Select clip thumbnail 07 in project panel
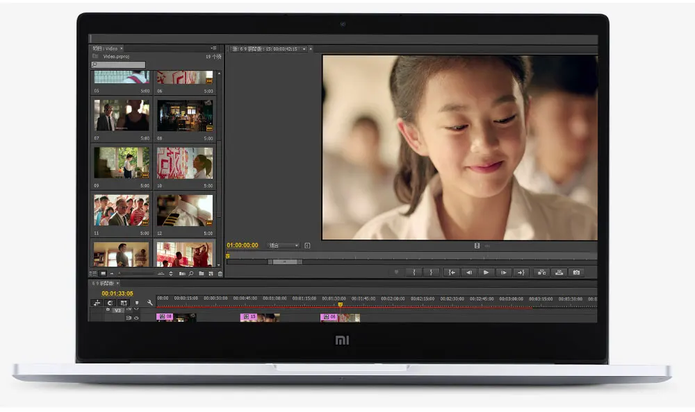Screen dimensions: 695x412 tap(122, 116)
